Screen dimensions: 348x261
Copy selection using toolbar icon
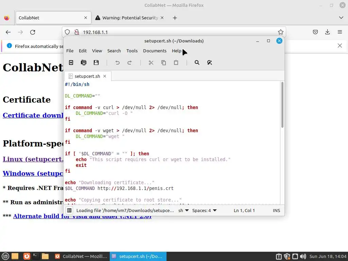click(163, 63)
